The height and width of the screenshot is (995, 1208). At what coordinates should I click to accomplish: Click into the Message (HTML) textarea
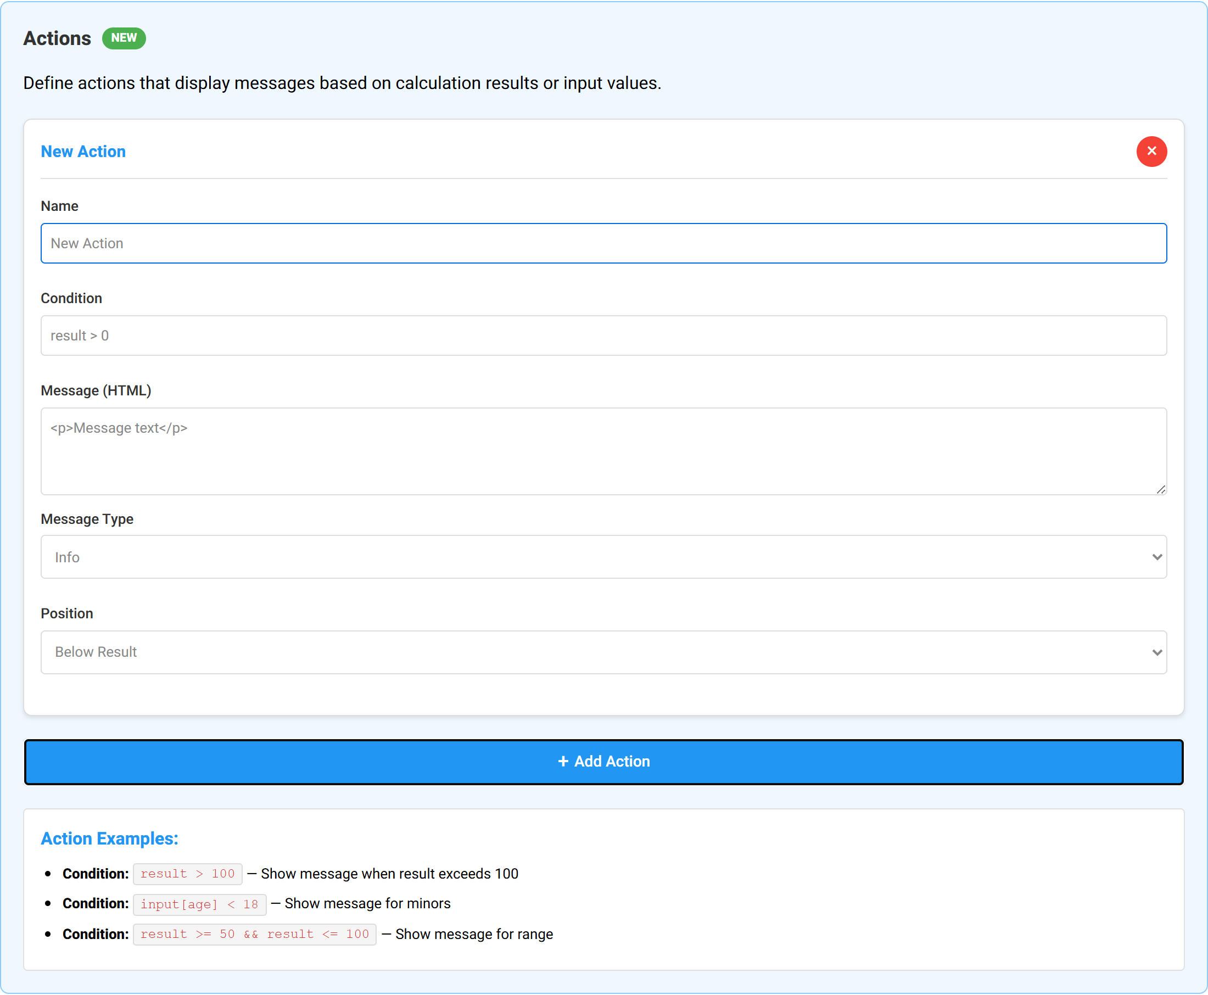(x=603, y=451)
